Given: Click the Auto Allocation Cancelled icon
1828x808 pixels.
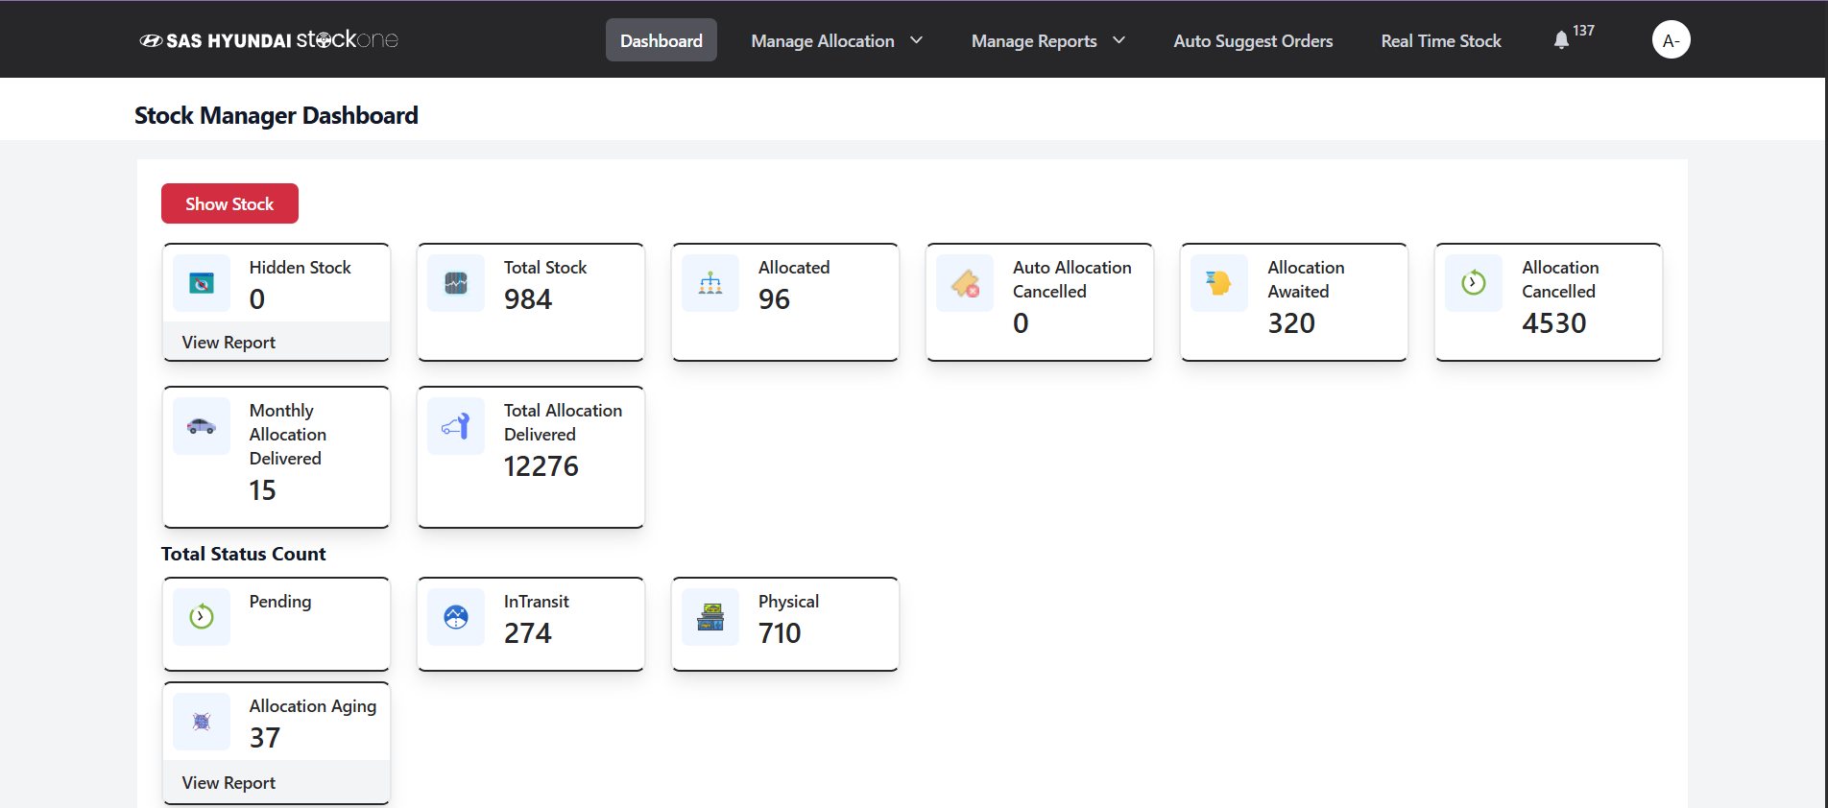Looking at the screenshot, I should pos(965,283).
